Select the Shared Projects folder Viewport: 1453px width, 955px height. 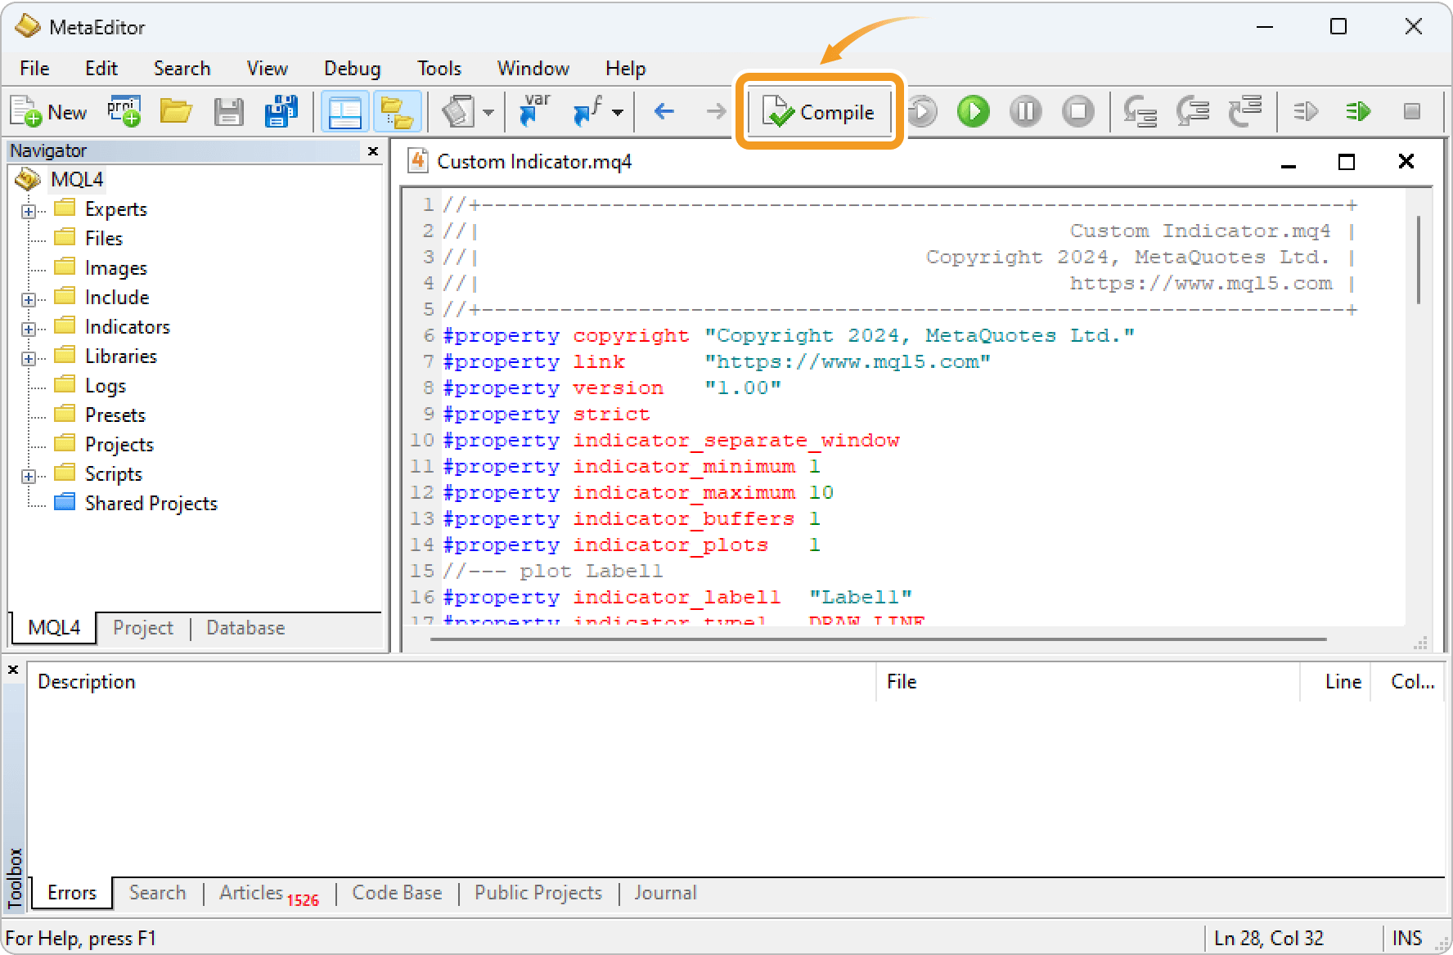[x=151, y=503]
